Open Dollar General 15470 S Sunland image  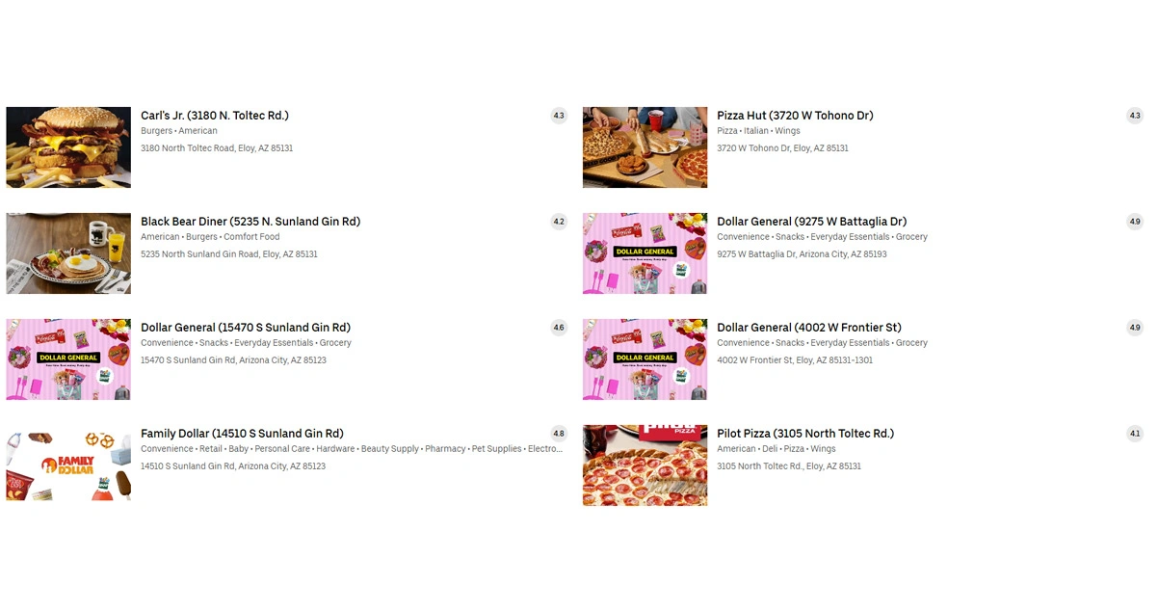coord(68,359)
